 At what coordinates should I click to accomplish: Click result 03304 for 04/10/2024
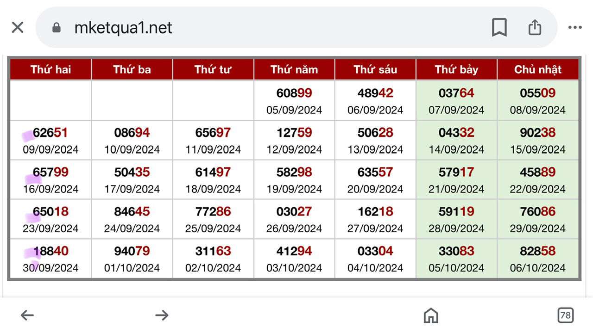coord(375,259)
